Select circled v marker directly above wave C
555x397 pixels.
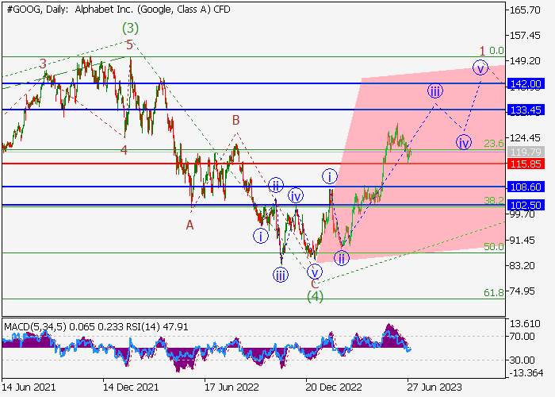point(314,272)
